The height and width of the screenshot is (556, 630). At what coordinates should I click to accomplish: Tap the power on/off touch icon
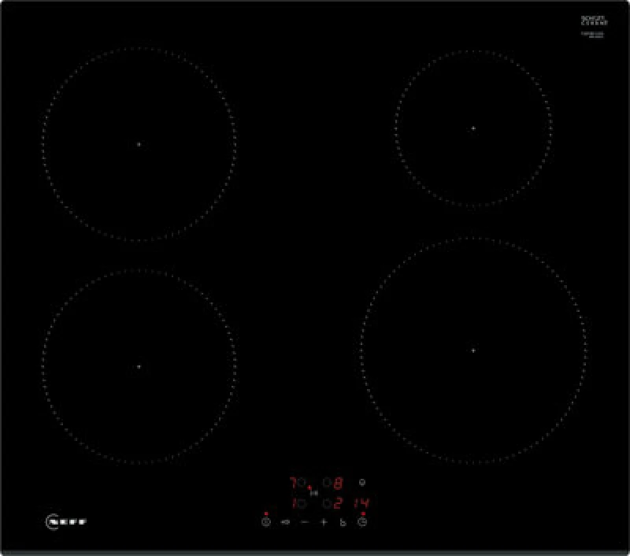click(x=265, y=522)
